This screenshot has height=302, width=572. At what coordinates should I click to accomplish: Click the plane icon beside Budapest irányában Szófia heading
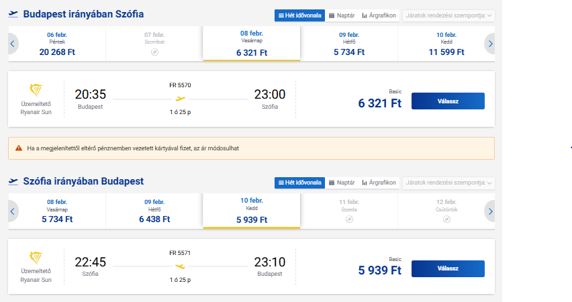[13, 14]
